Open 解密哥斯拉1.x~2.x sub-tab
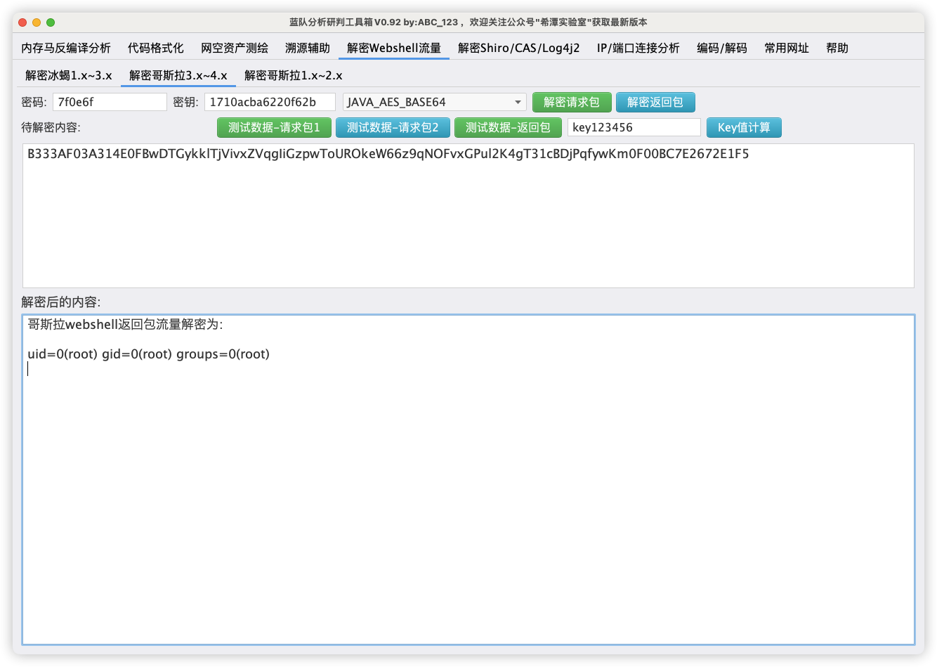 294,75
